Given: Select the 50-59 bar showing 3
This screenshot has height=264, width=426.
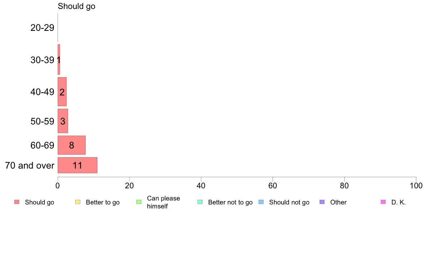Looking at the screenshot, I should [x=63, y=121].
